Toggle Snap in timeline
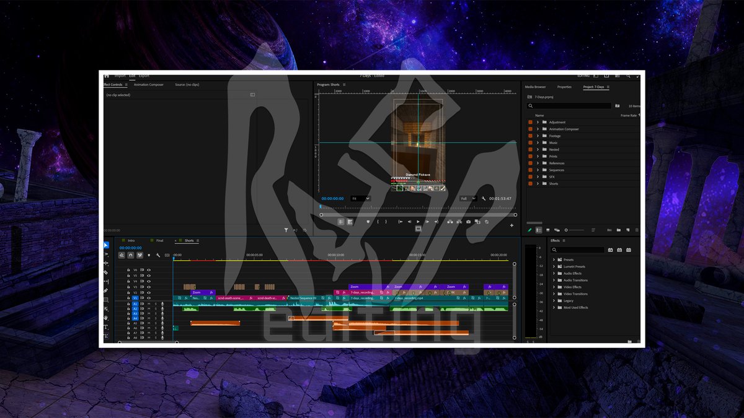Viewport: 744px width, 418px height. (x=131, y=255)
